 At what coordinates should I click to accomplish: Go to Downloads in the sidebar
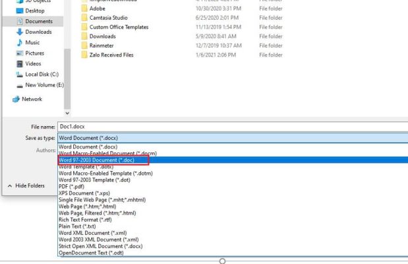(38, 32)
